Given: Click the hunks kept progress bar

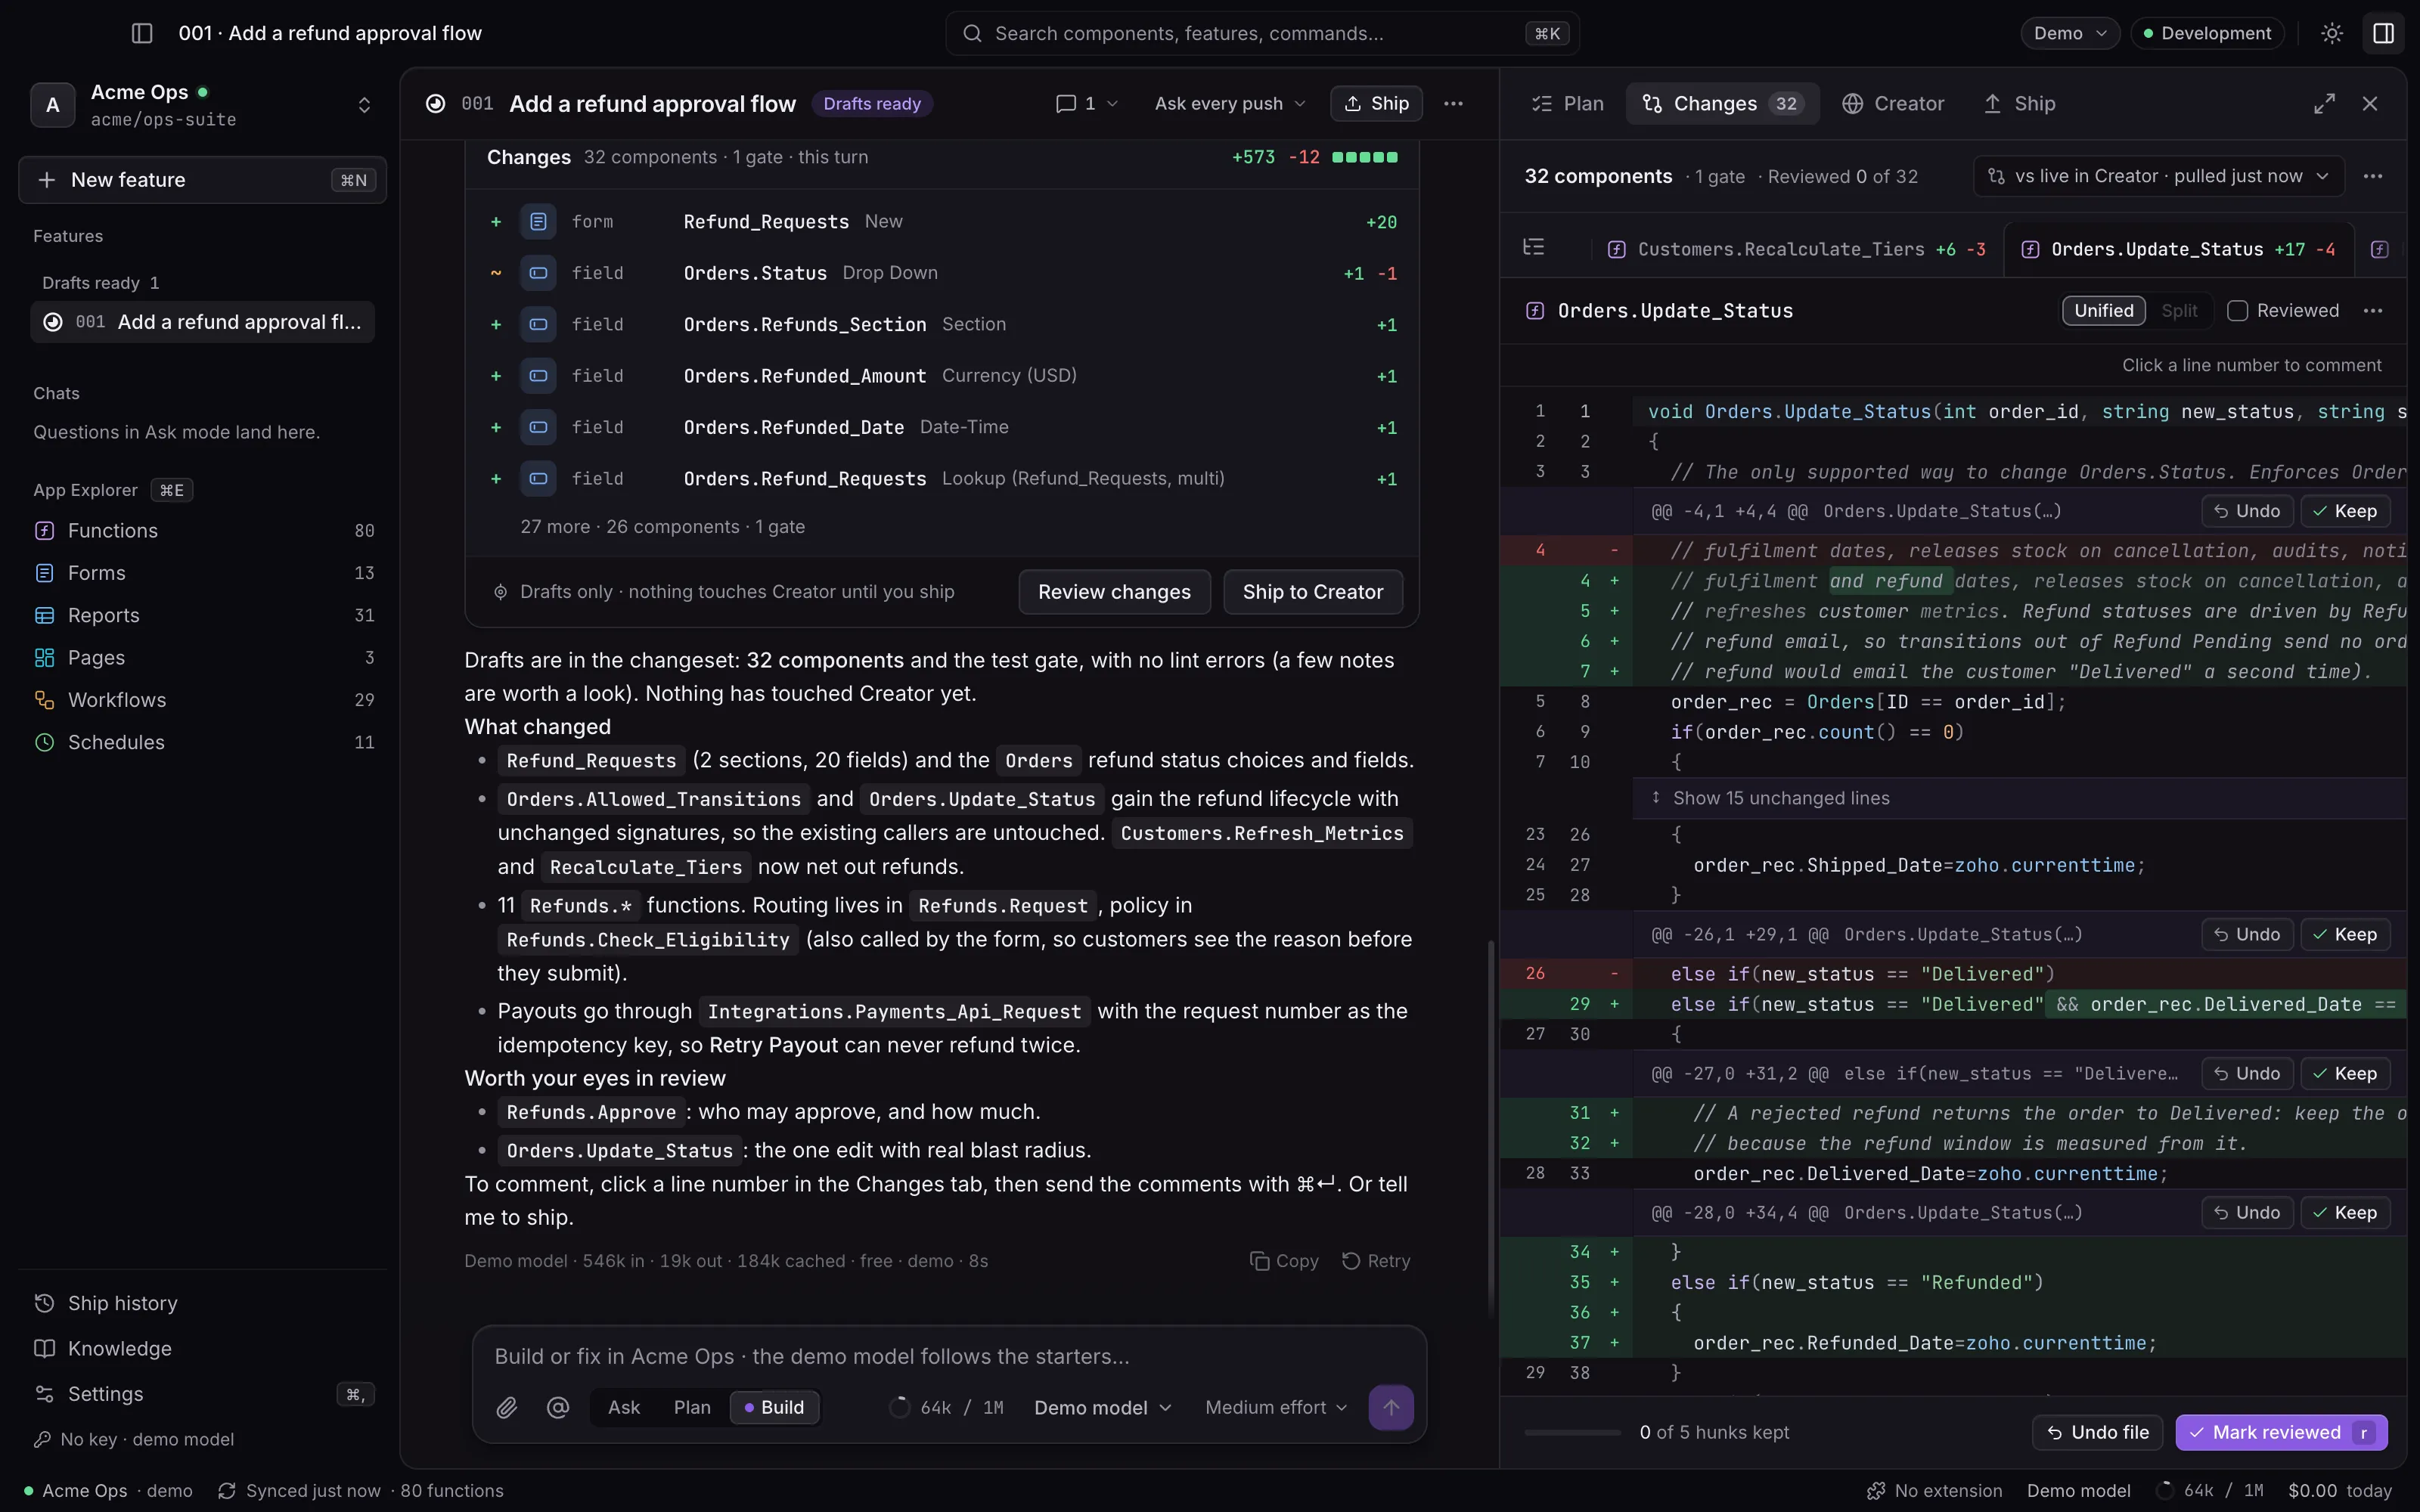Looking at the screenshot, I should click(1572, 1432).
